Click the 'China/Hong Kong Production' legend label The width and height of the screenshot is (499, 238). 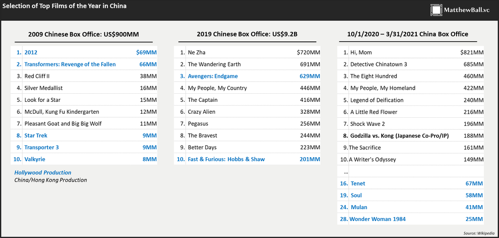pos(50,180)
